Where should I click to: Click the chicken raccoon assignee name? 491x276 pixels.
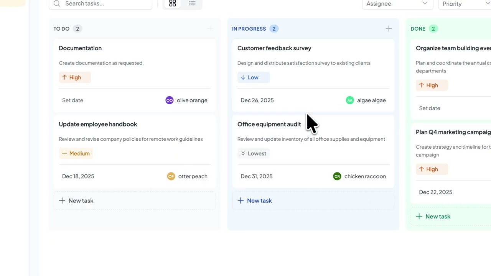tap(365, 176)
